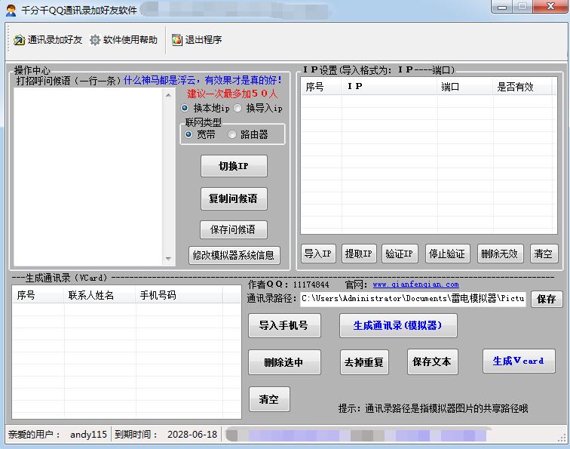Click 保存文本 button
This screenshot has height=449, width=570.
tap(432, 361)
